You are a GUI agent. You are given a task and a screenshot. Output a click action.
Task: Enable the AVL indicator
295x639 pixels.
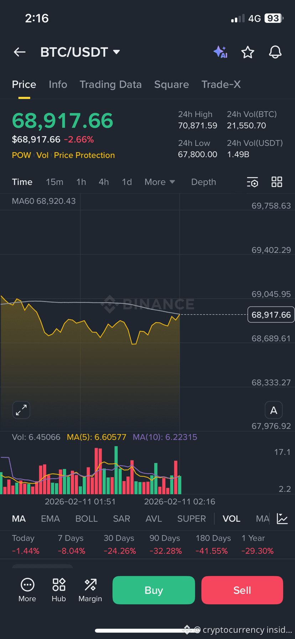tap(154, 519)
